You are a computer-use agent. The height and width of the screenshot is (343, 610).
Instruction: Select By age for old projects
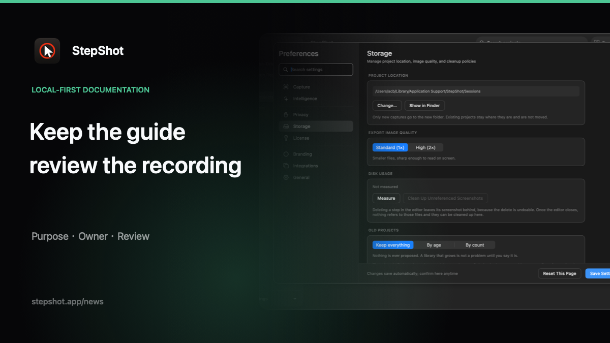point(434,245)
